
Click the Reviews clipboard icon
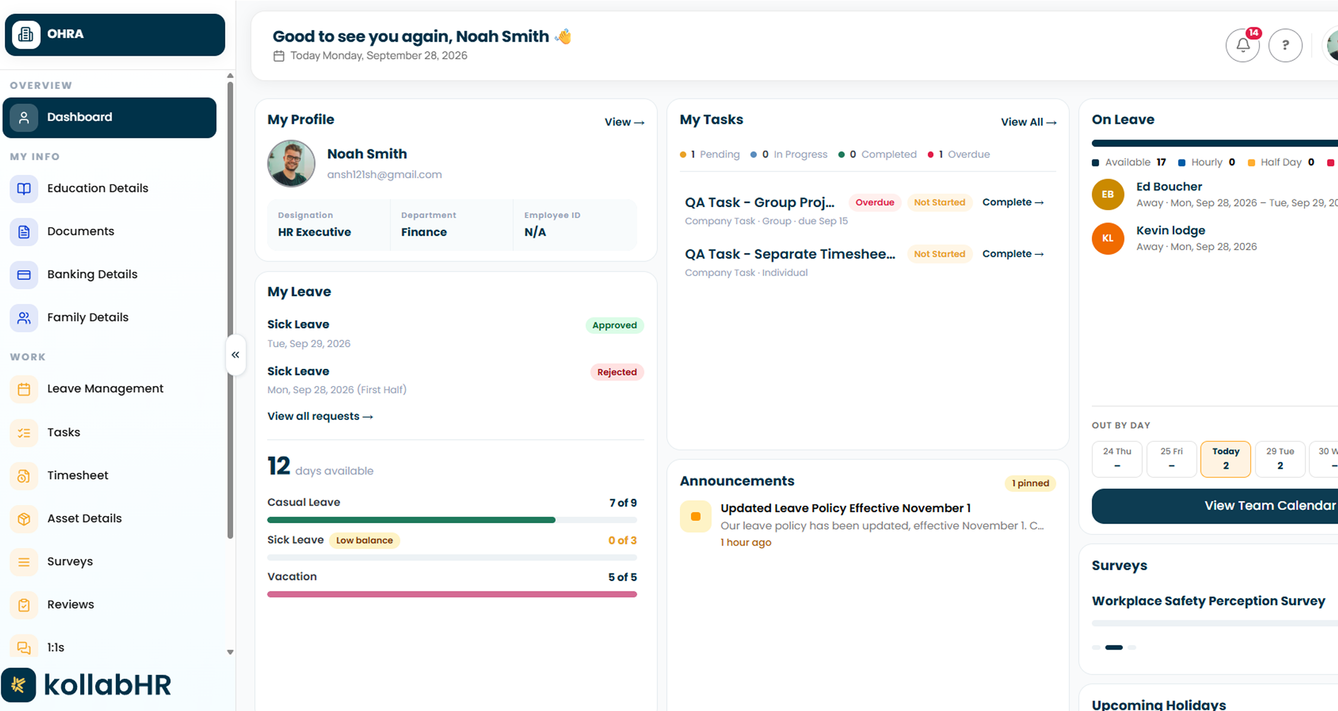click(x=24, y=605)
